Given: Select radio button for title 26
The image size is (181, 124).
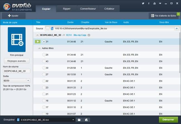Looking at the screenshot, I should click(44, 55).
